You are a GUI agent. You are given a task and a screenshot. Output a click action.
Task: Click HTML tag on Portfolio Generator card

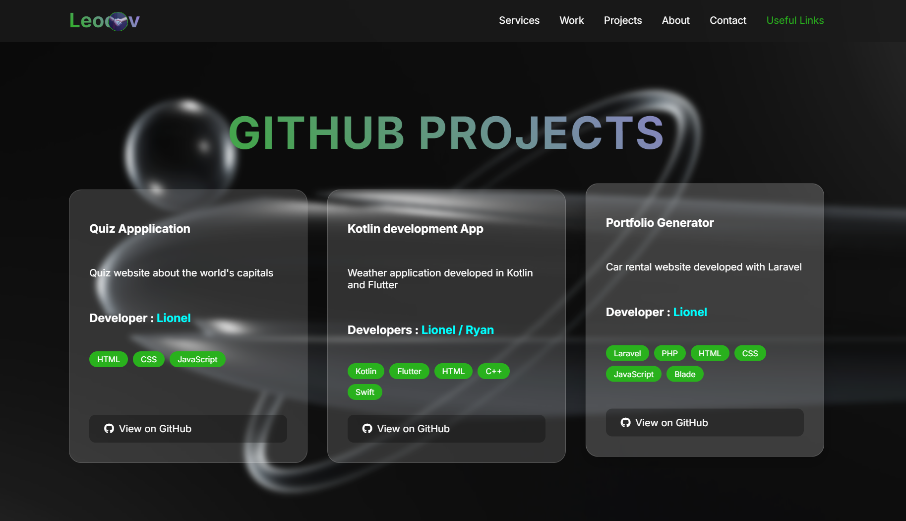click(710, 353)
